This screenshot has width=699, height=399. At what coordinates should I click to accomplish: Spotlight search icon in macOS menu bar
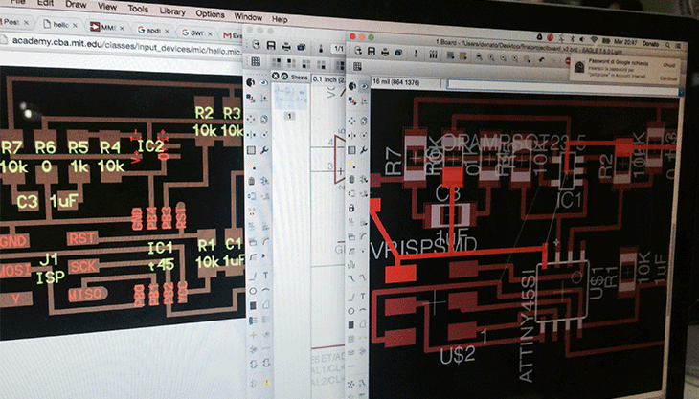(667, 45)
